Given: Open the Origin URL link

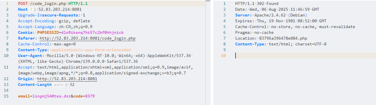Looking at the screenshot, I should click(x=67, y=79).
